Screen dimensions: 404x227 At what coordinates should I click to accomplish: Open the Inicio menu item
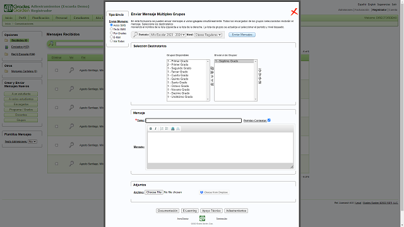coord(9,18)
